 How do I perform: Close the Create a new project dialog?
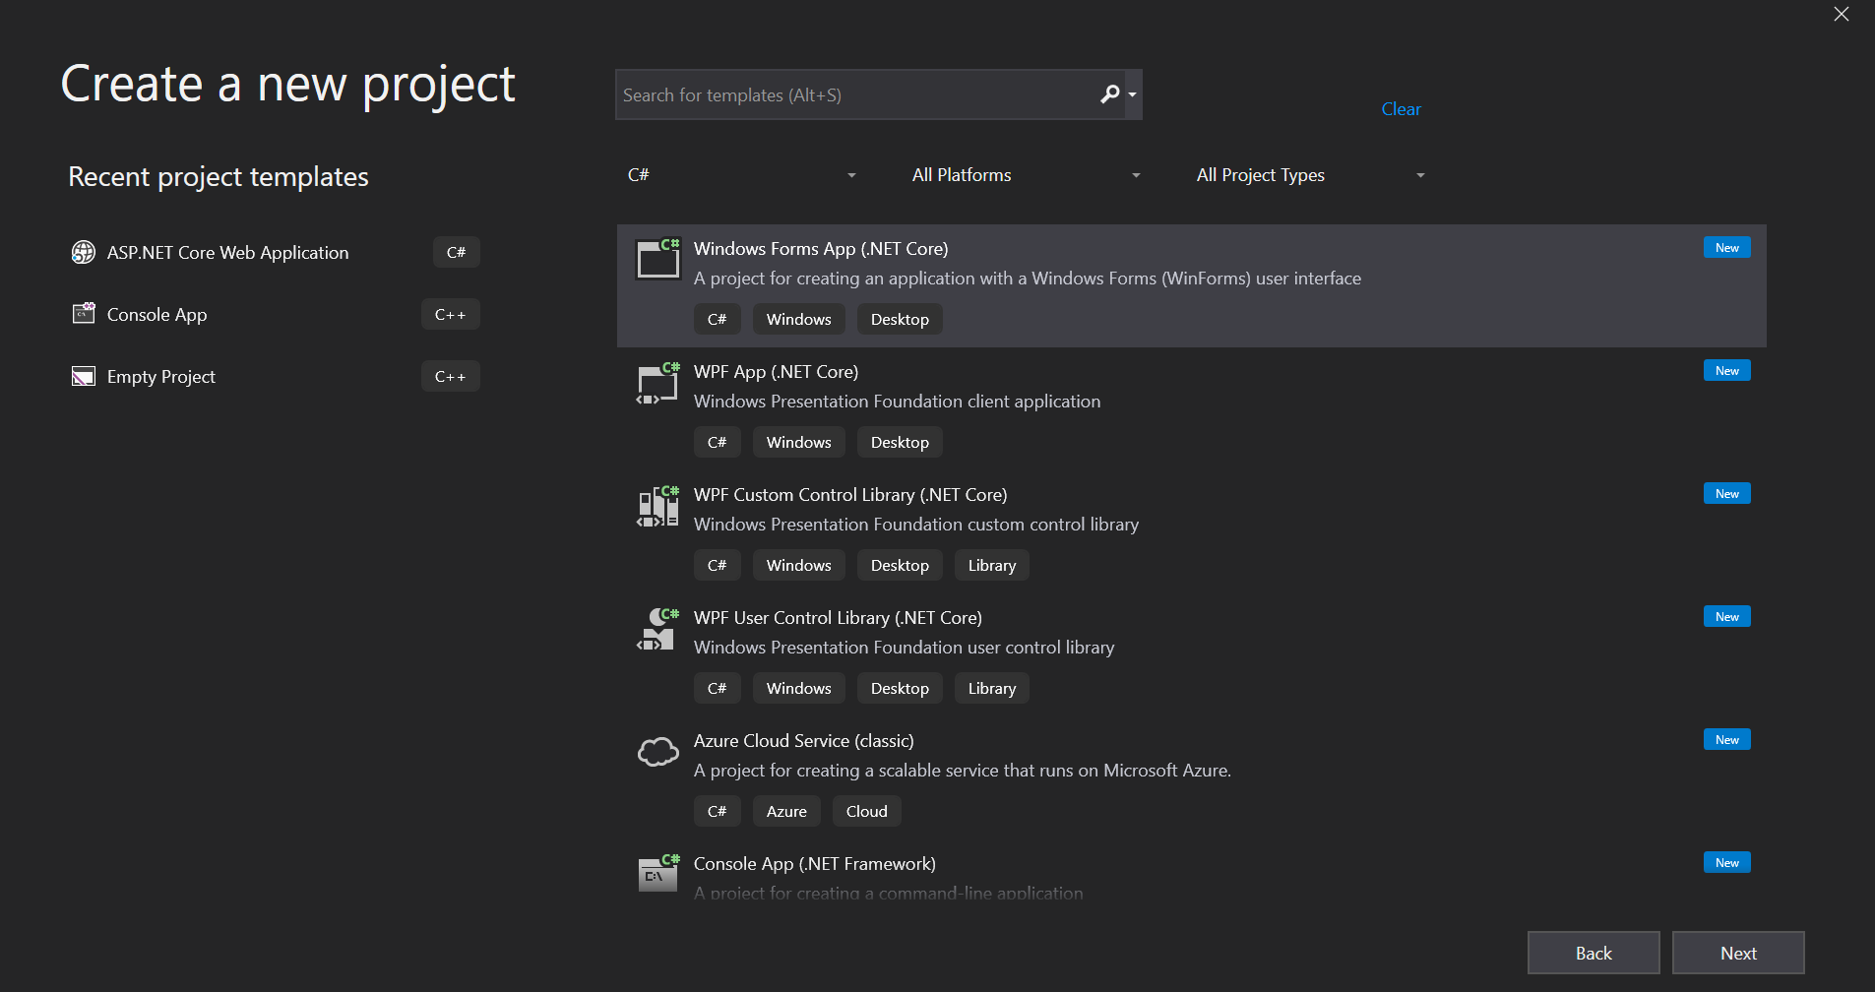click(x=1842, y=14)
